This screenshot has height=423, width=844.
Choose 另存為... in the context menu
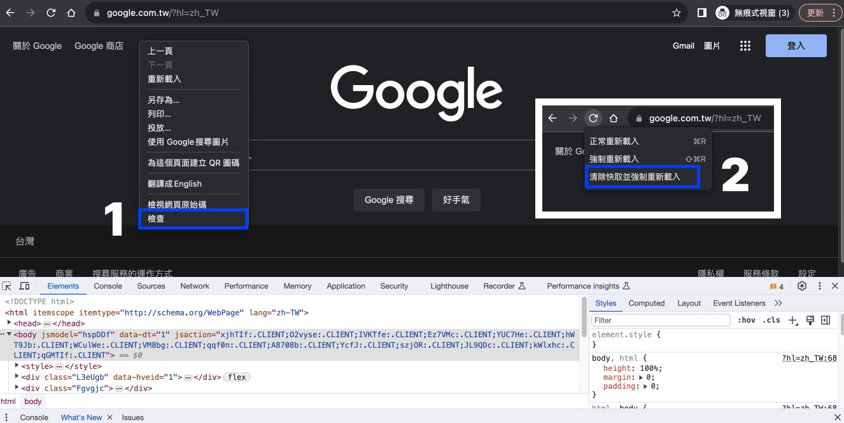coord(193,100)
